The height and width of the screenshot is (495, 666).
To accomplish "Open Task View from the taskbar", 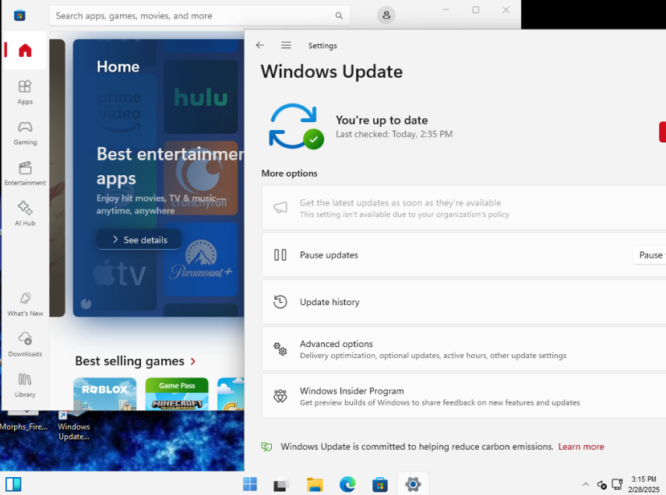I will pyautogui.click(x=281, y=484).
